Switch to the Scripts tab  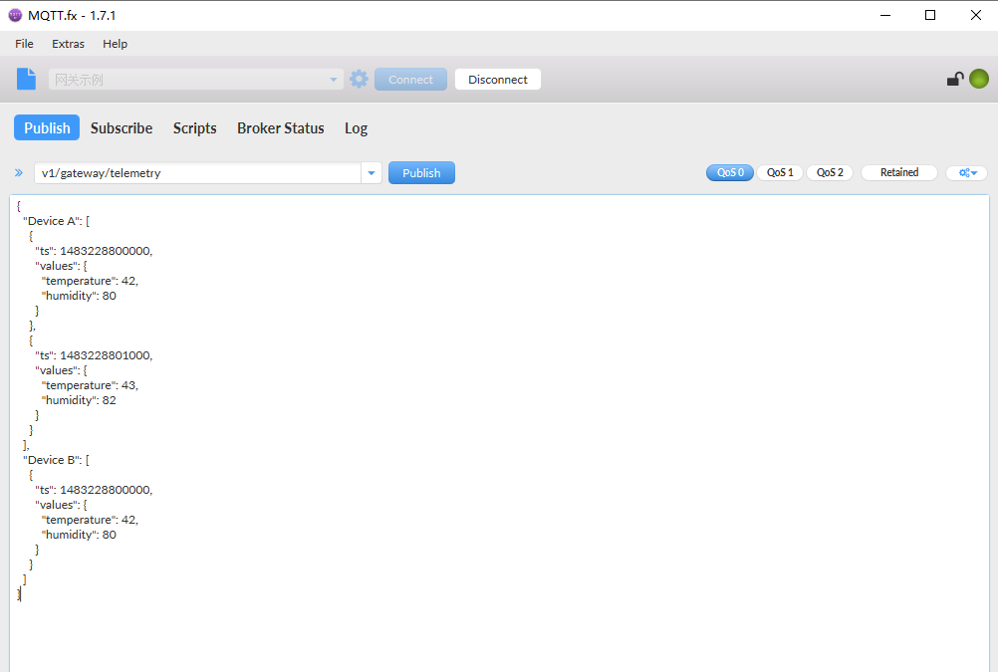pyautogui.click(x=195, y=127)
